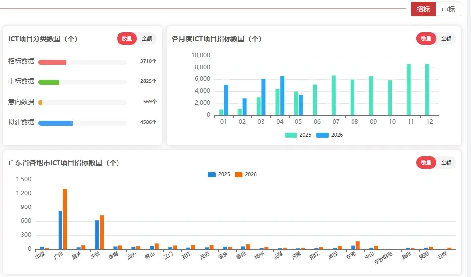Select 数量 in ICT项目分类数量 card

point(127,39)
